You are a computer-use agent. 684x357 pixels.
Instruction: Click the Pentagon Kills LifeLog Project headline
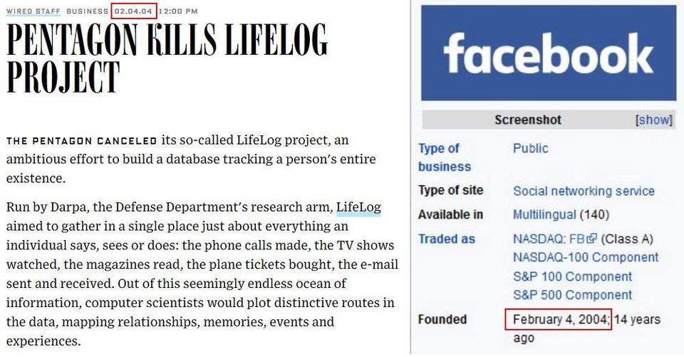[x=167, y=57]
